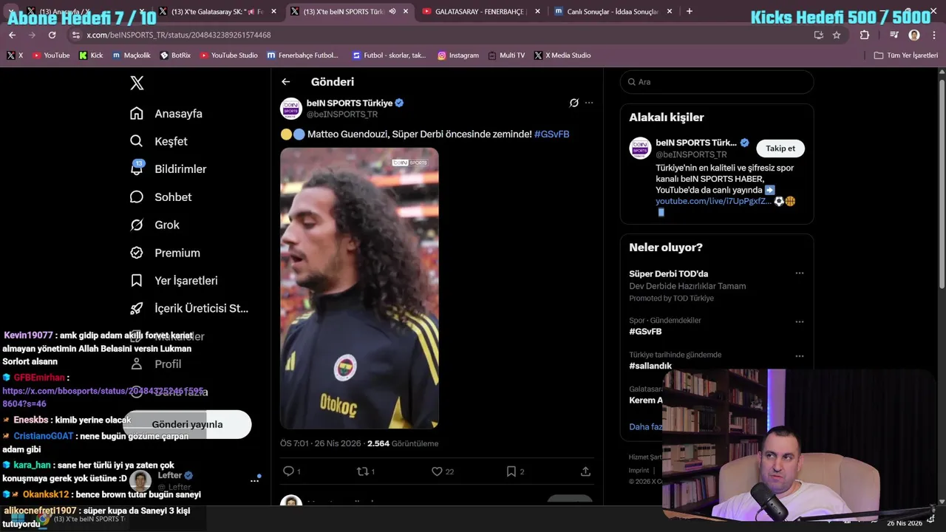Viewport: 946px width, 532px height.
Task: Open beIN SPORTS Türkiye profile avatar on post
Action: coord(291,109)
